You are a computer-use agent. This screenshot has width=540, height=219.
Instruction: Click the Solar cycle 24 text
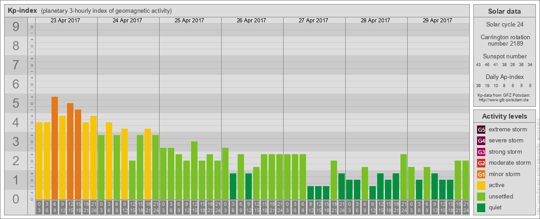click(x=504, y=25)
